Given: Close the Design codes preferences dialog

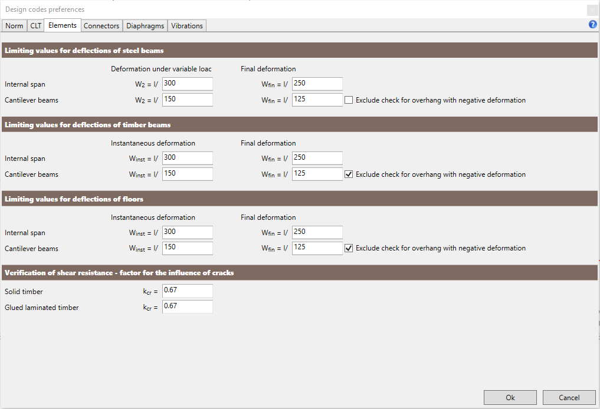Looking at the screenshot, I should (592, 11).
